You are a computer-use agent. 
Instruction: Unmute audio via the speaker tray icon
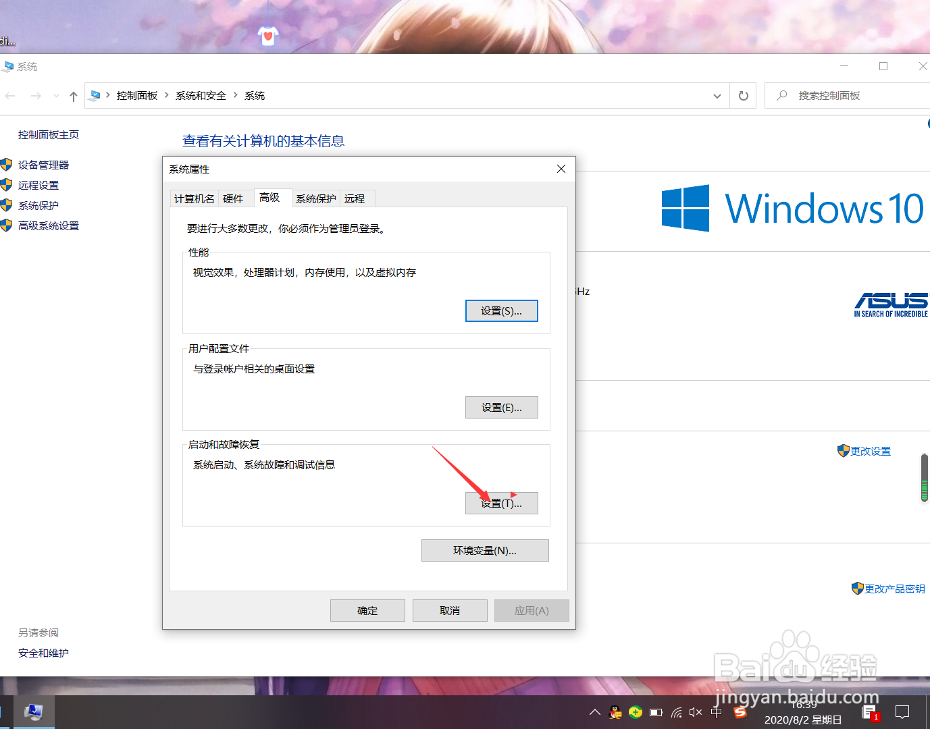(696, 712)
